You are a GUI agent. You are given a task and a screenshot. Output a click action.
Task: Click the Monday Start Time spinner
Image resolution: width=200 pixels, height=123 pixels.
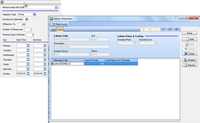[x=28, y=46]
